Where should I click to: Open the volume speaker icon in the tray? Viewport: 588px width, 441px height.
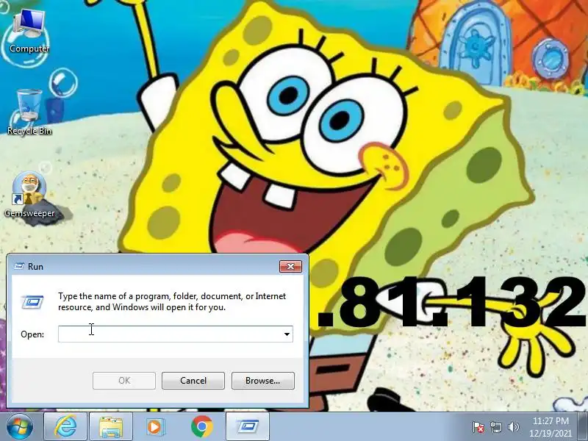[513, 427]
